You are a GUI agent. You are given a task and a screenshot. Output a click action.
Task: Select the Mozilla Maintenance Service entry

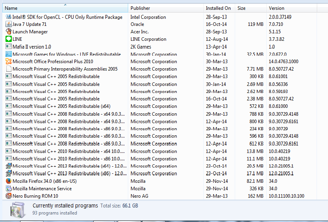pos(42,189)
